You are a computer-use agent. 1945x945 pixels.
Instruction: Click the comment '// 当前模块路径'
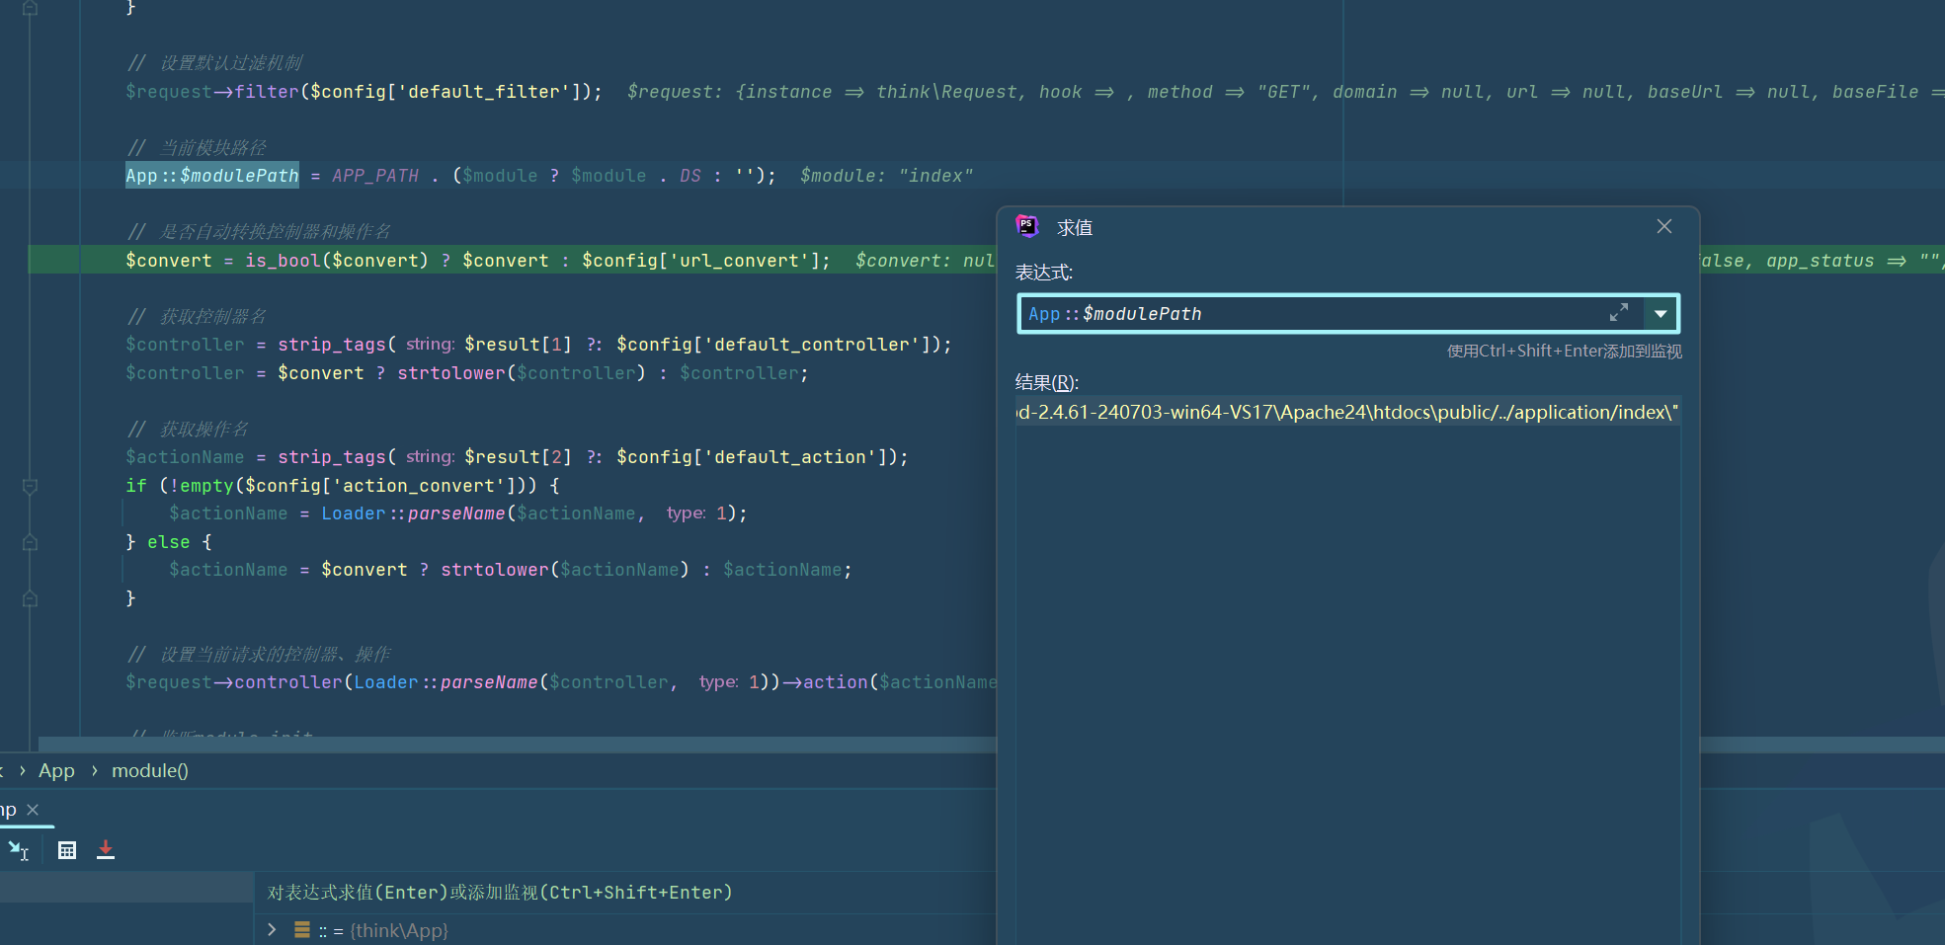coord(197,147)
